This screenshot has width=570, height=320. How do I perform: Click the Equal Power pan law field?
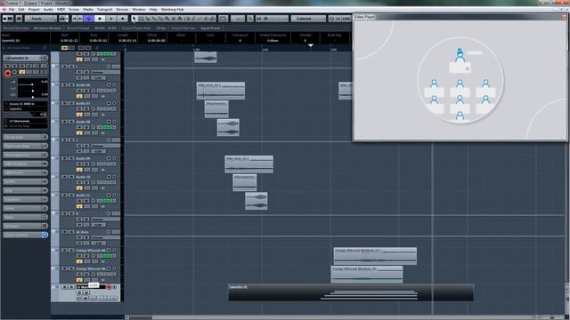tap(210, 28)
